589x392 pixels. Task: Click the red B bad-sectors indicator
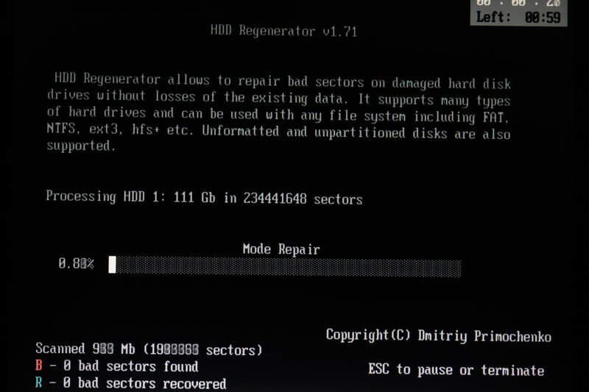coord(39,365)
